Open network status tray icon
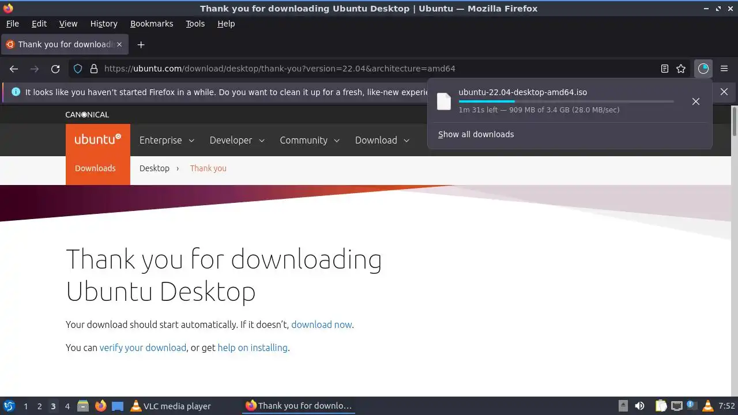This screenshot has width=738, height=415. pos(676,406)
